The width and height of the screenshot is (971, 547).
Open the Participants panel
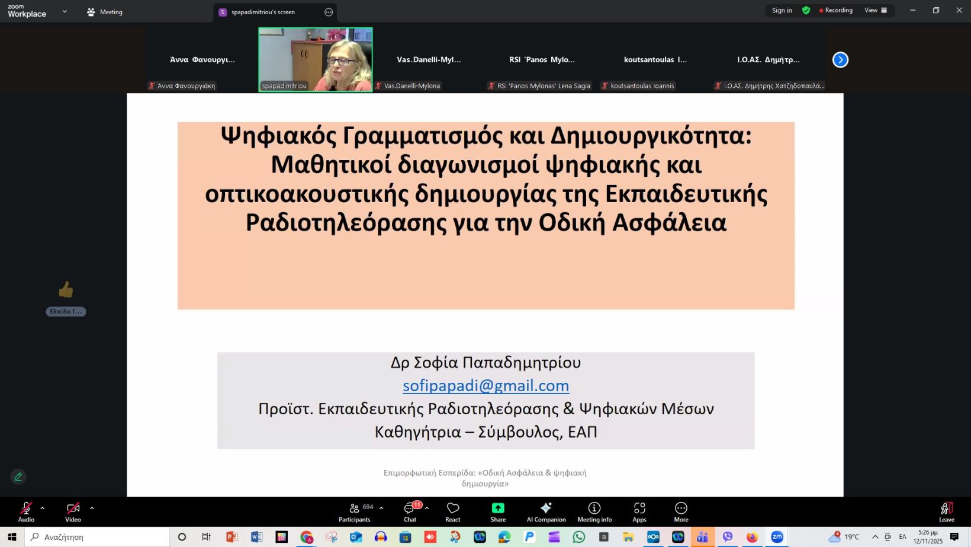355,512
